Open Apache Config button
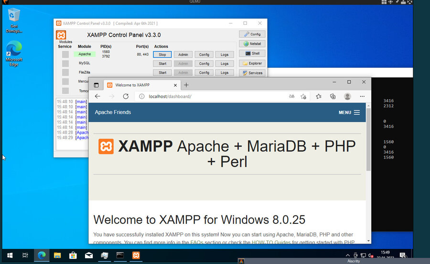The image size is (430, 264). pyautogui.click(x=204, y=54)
